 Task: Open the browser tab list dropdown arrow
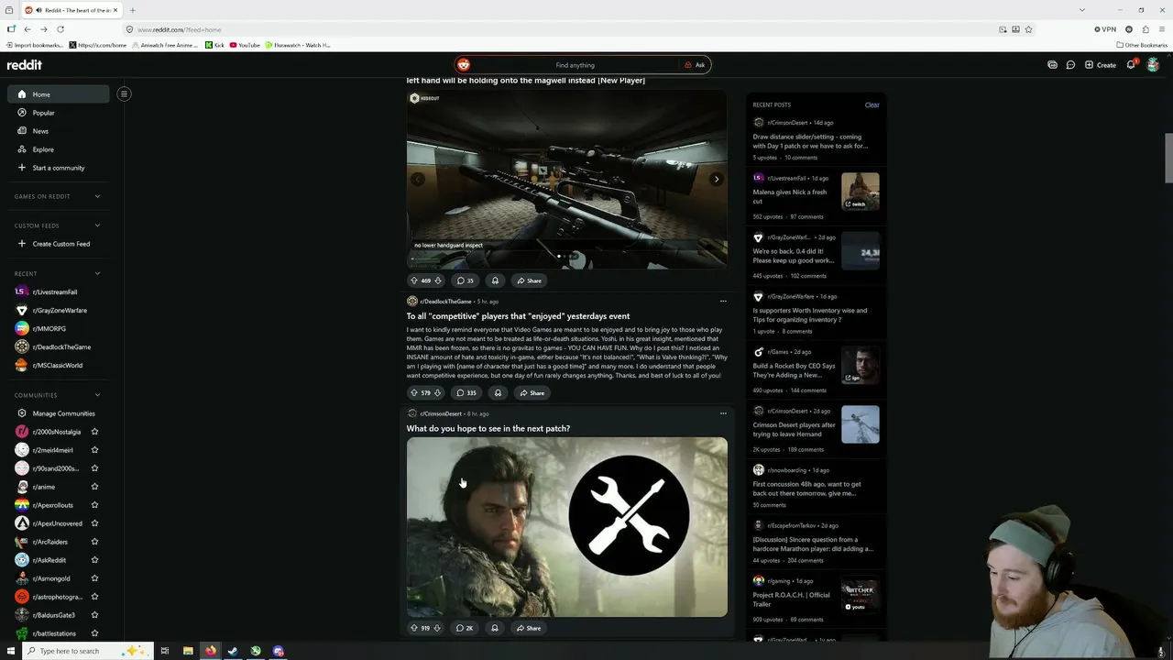[1082, 10]
